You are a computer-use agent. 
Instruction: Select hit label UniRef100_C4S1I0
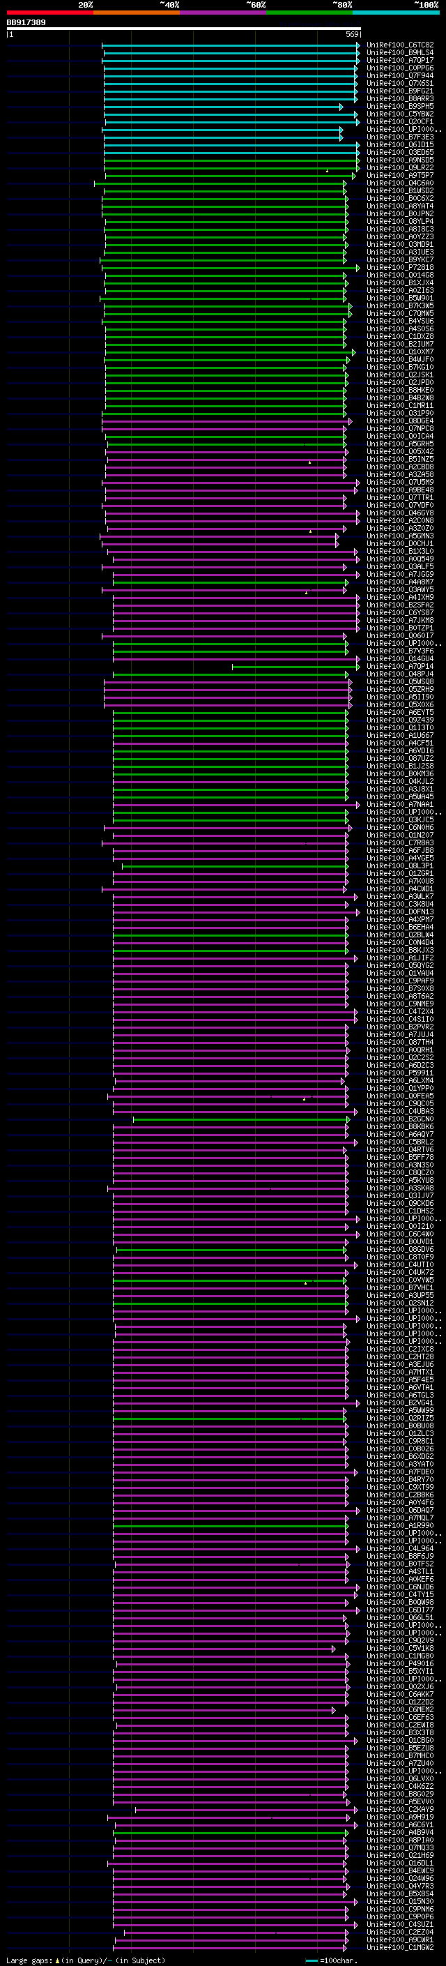(400, 1020)
